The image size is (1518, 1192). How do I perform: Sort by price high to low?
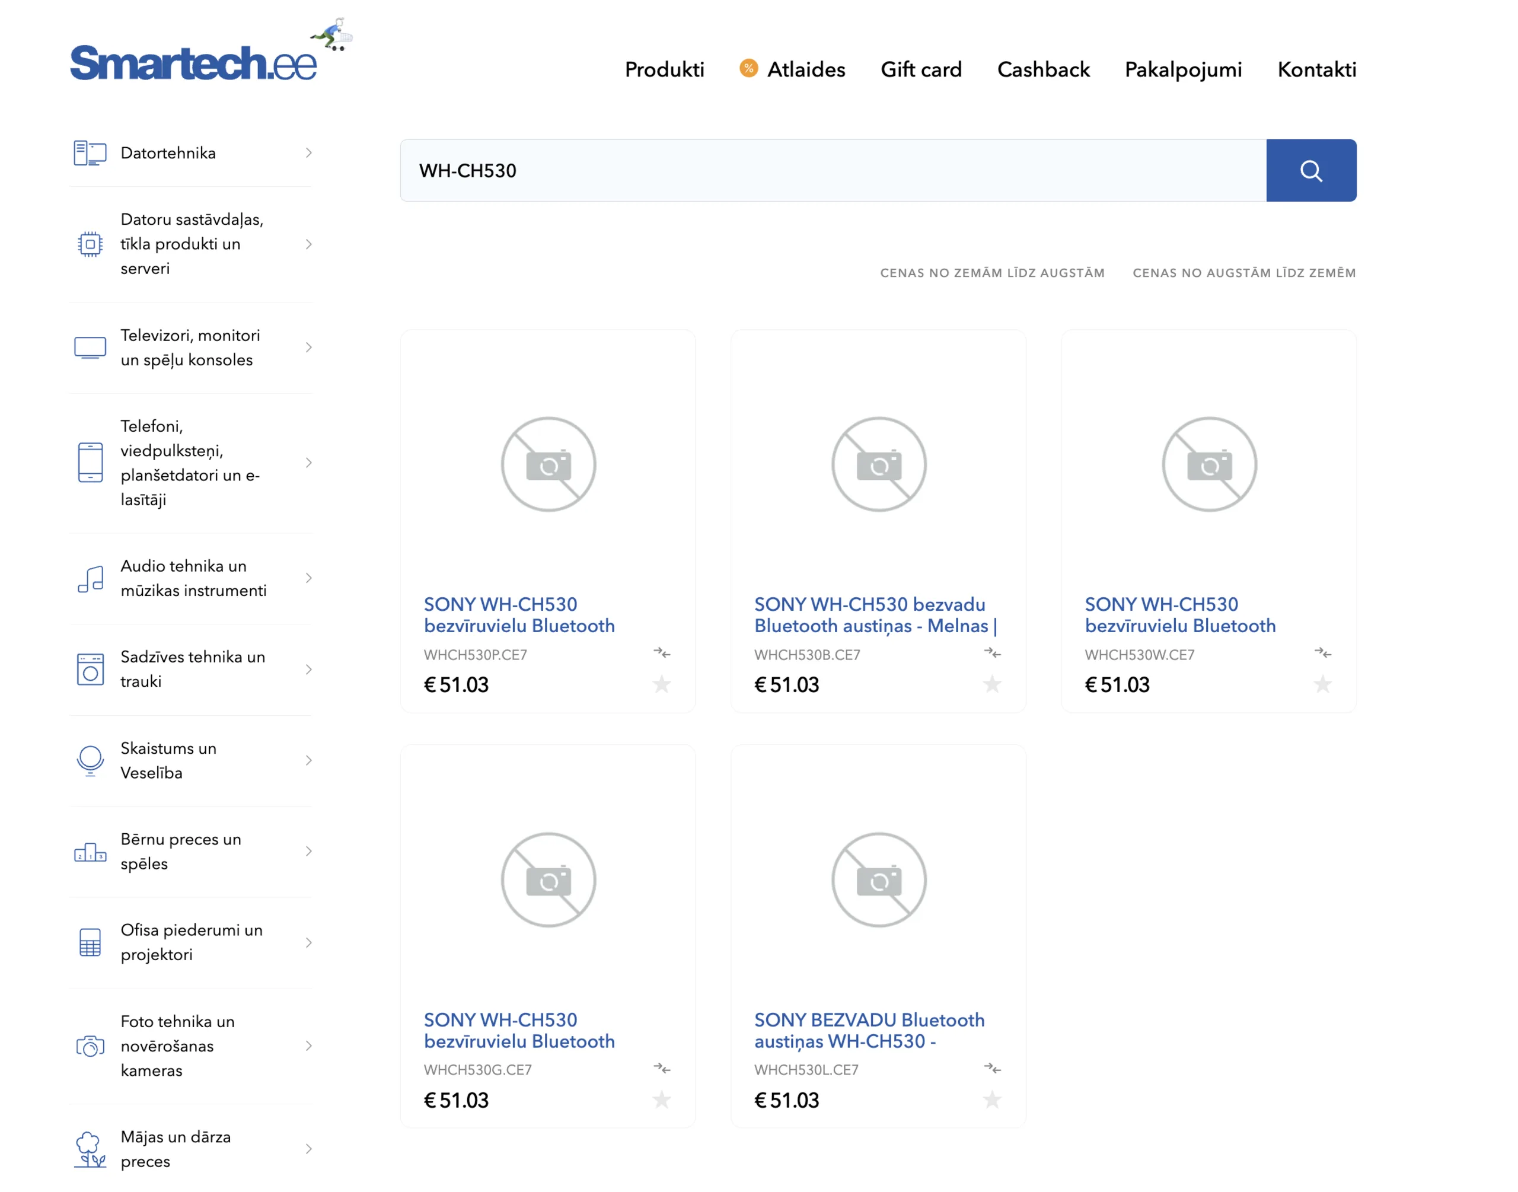(1244, 273)
